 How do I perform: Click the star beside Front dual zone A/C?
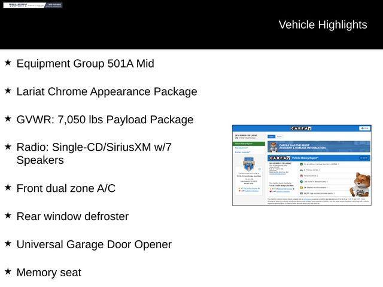tap(8, 187)
